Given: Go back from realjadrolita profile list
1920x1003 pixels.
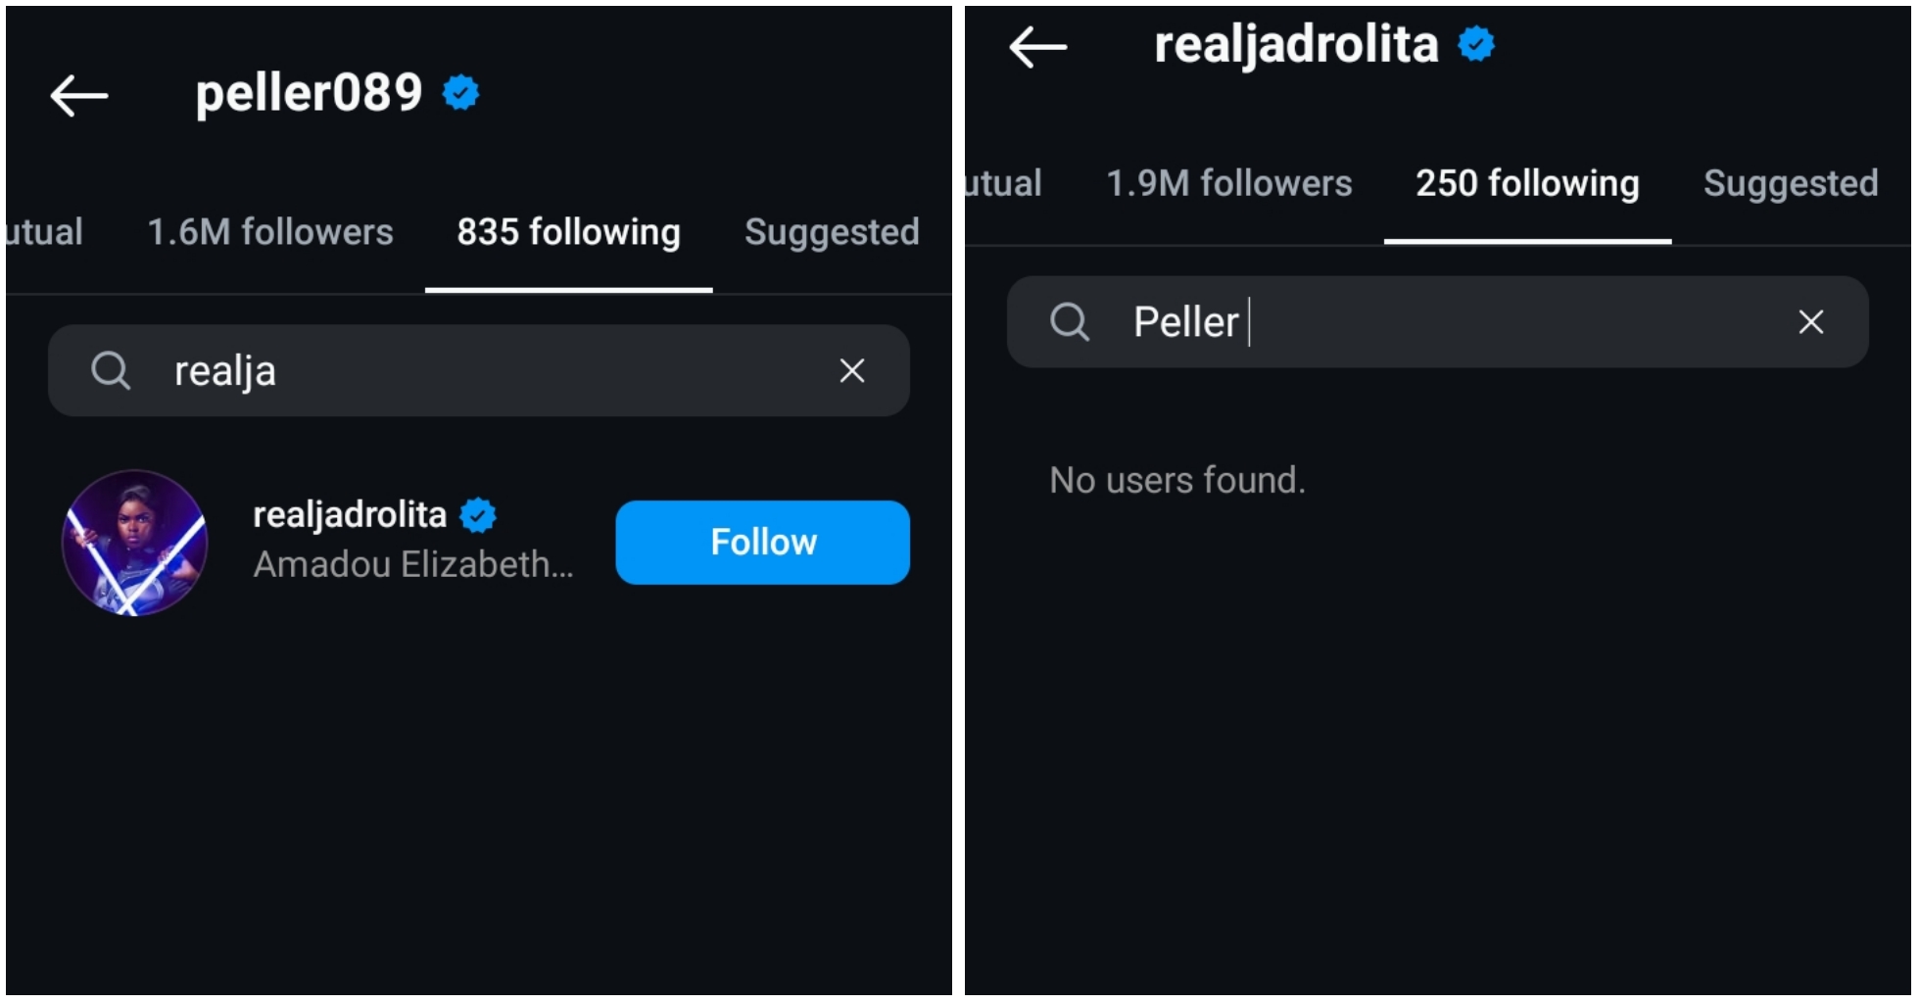Looking at the screenshot, I should click(x=1037, y=47).
